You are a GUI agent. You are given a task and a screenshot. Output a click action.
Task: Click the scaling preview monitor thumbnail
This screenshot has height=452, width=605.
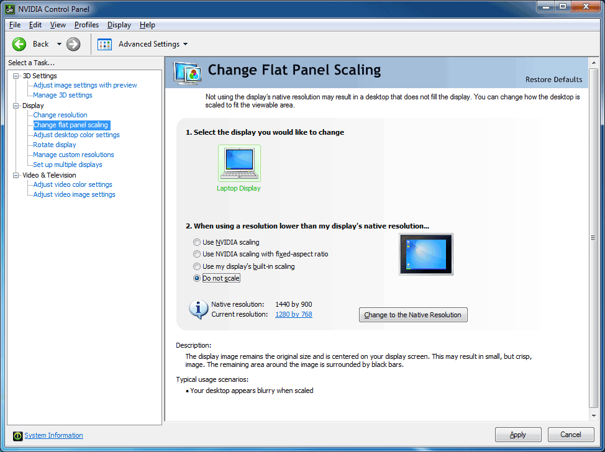(426, 254)
